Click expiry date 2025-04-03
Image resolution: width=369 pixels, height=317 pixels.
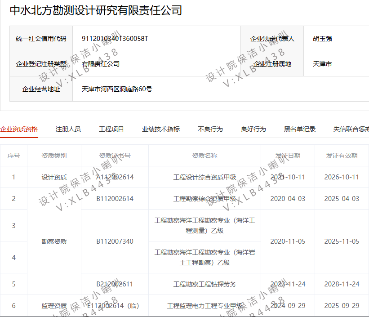342,199
